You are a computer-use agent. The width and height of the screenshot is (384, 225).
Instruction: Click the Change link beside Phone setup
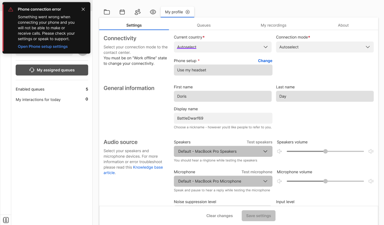click(x=265, y=60)
